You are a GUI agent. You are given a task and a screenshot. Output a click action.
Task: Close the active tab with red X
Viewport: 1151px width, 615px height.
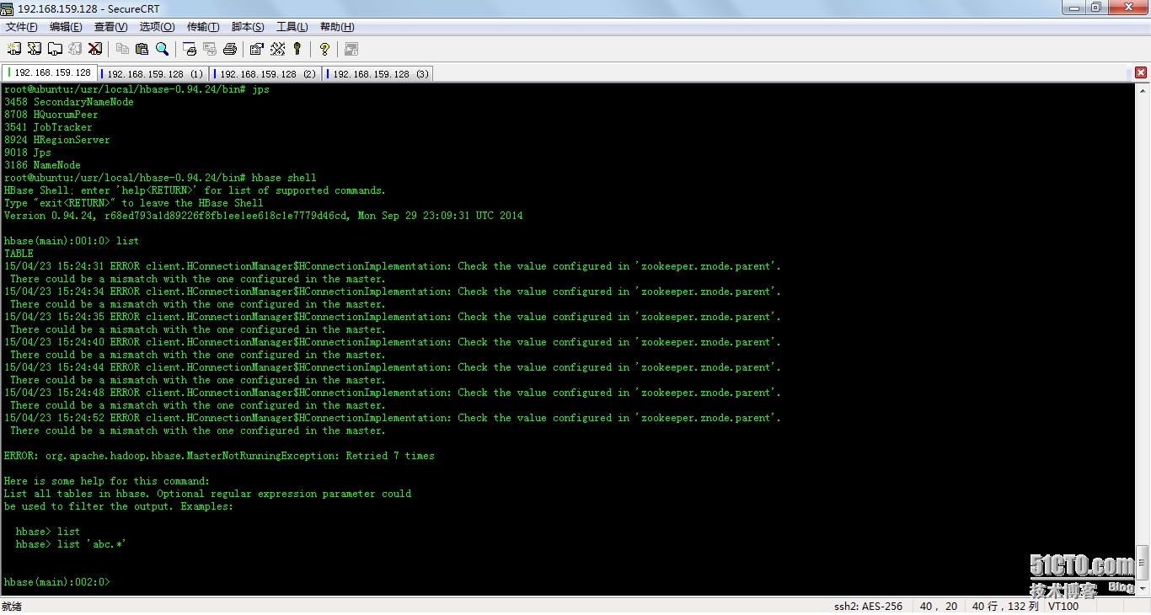1141,73
